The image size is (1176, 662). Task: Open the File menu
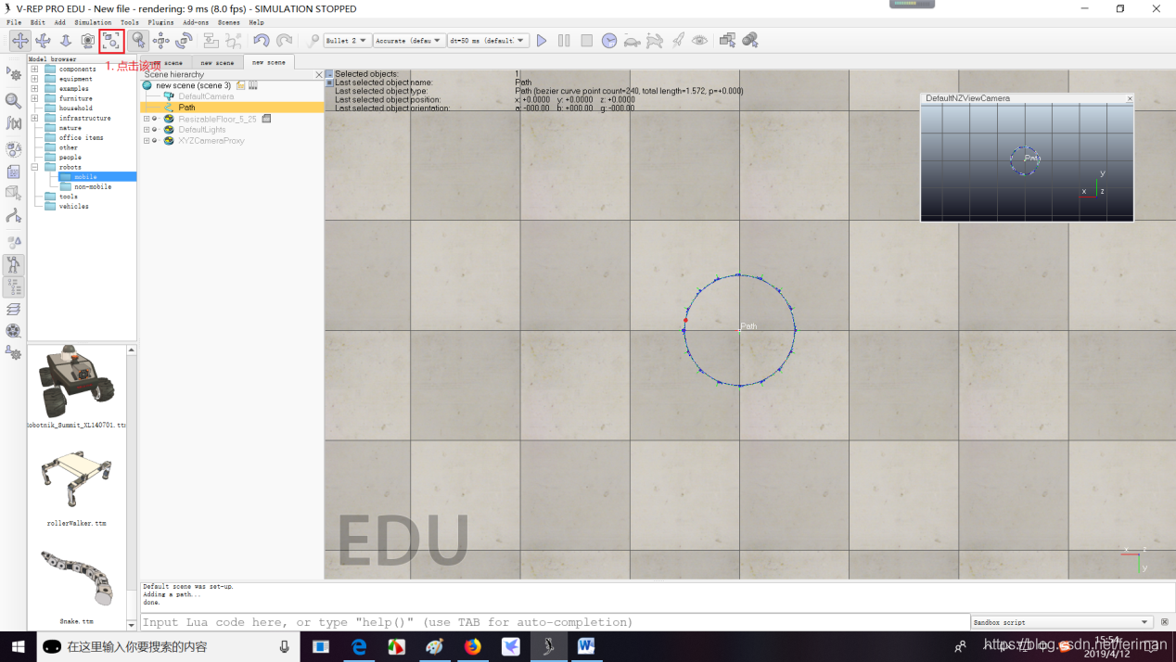14,22
